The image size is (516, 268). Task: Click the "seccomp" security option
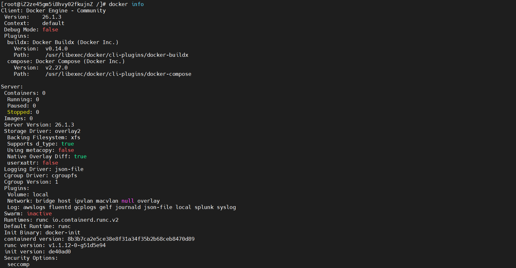[x=18, y=264]
